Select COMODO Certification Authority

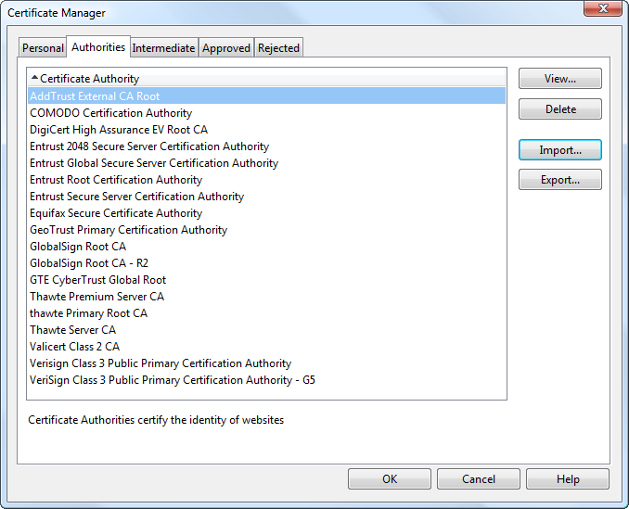pyautogui.click(x=267, y=113)
